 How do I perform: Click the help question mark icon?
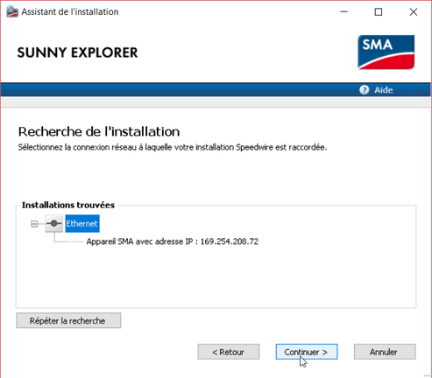click(x=364, y=90)
